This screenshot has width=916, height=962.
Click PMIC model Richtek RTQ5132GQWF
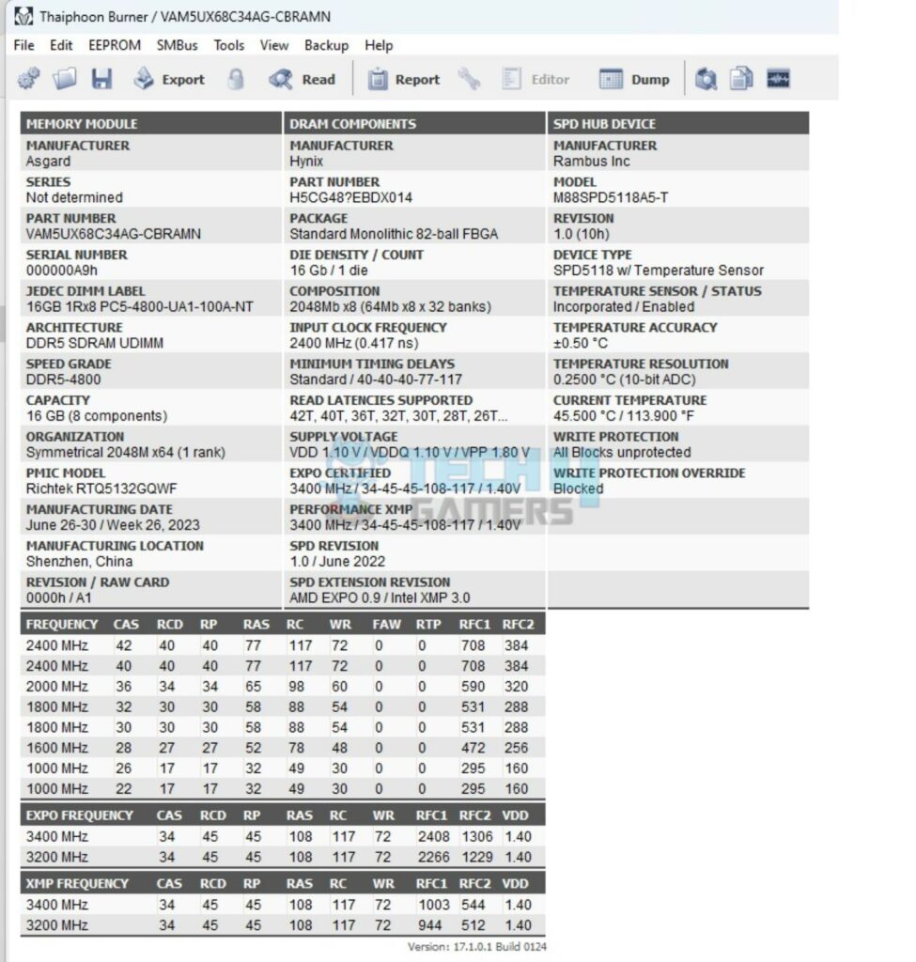coord(101,489)
